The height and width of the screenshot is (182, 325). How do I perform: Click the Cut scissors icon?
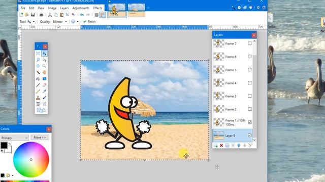click(50, 15)
